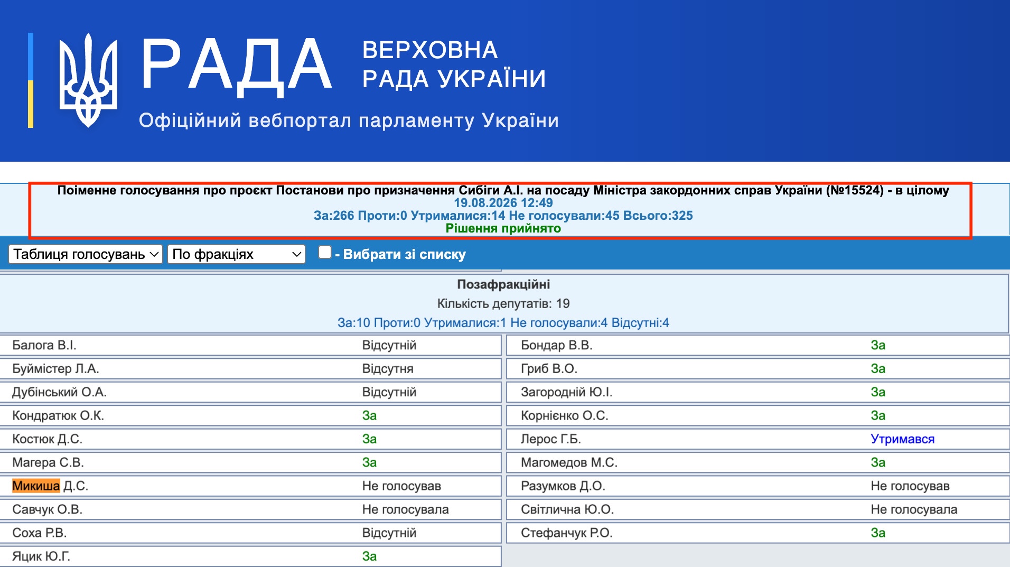The width and height of the screenshot is (1010, 567).
Task: Select the Світлична Ю.О. name
Action: (567, 509)
